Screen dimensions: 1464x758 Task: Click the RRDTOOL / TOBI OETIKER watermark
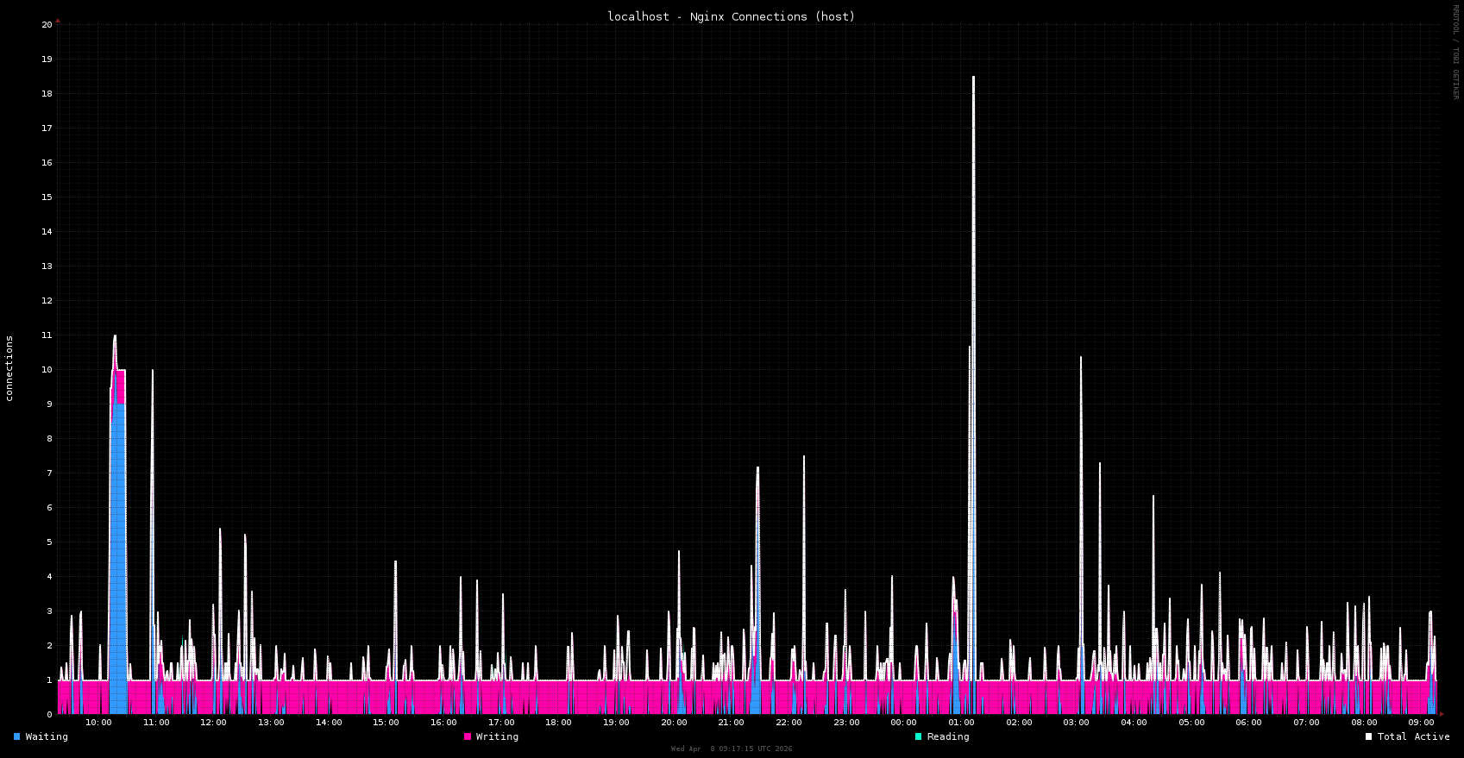click(x=1455, y=52)
